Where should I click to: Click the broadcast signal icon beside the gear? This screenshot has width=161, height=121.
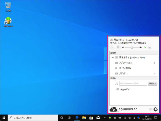150,109
